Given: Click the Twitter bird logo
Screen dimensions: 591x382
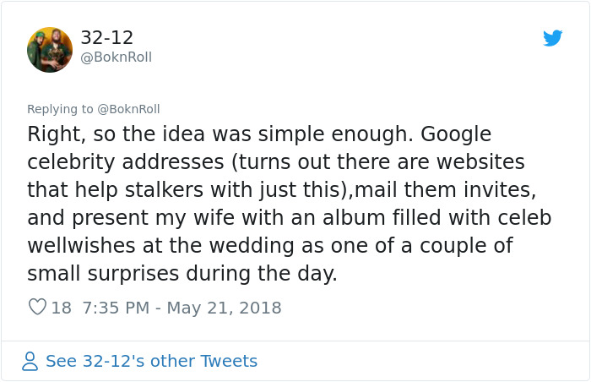Looking at the screenshot, I should (x=552, y=38).
